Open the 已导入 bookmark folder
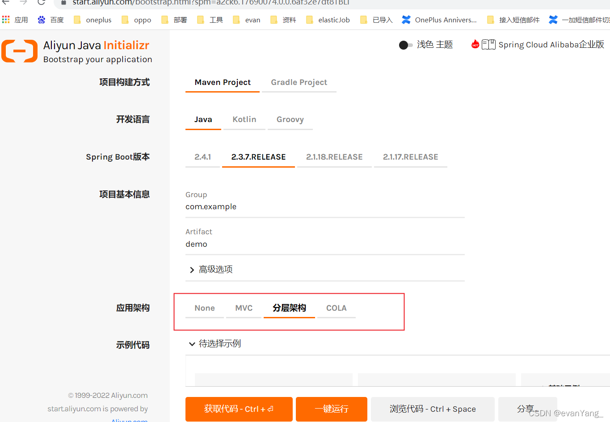This screenshot has width=610, height=422. point(376,20)
